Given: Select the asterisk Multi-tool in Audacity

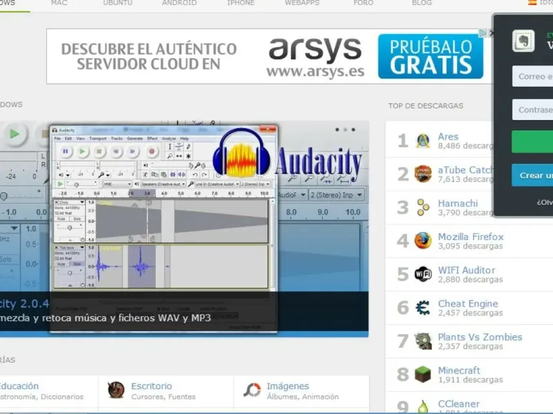Looking at the screenshot, I should [188, 156].
